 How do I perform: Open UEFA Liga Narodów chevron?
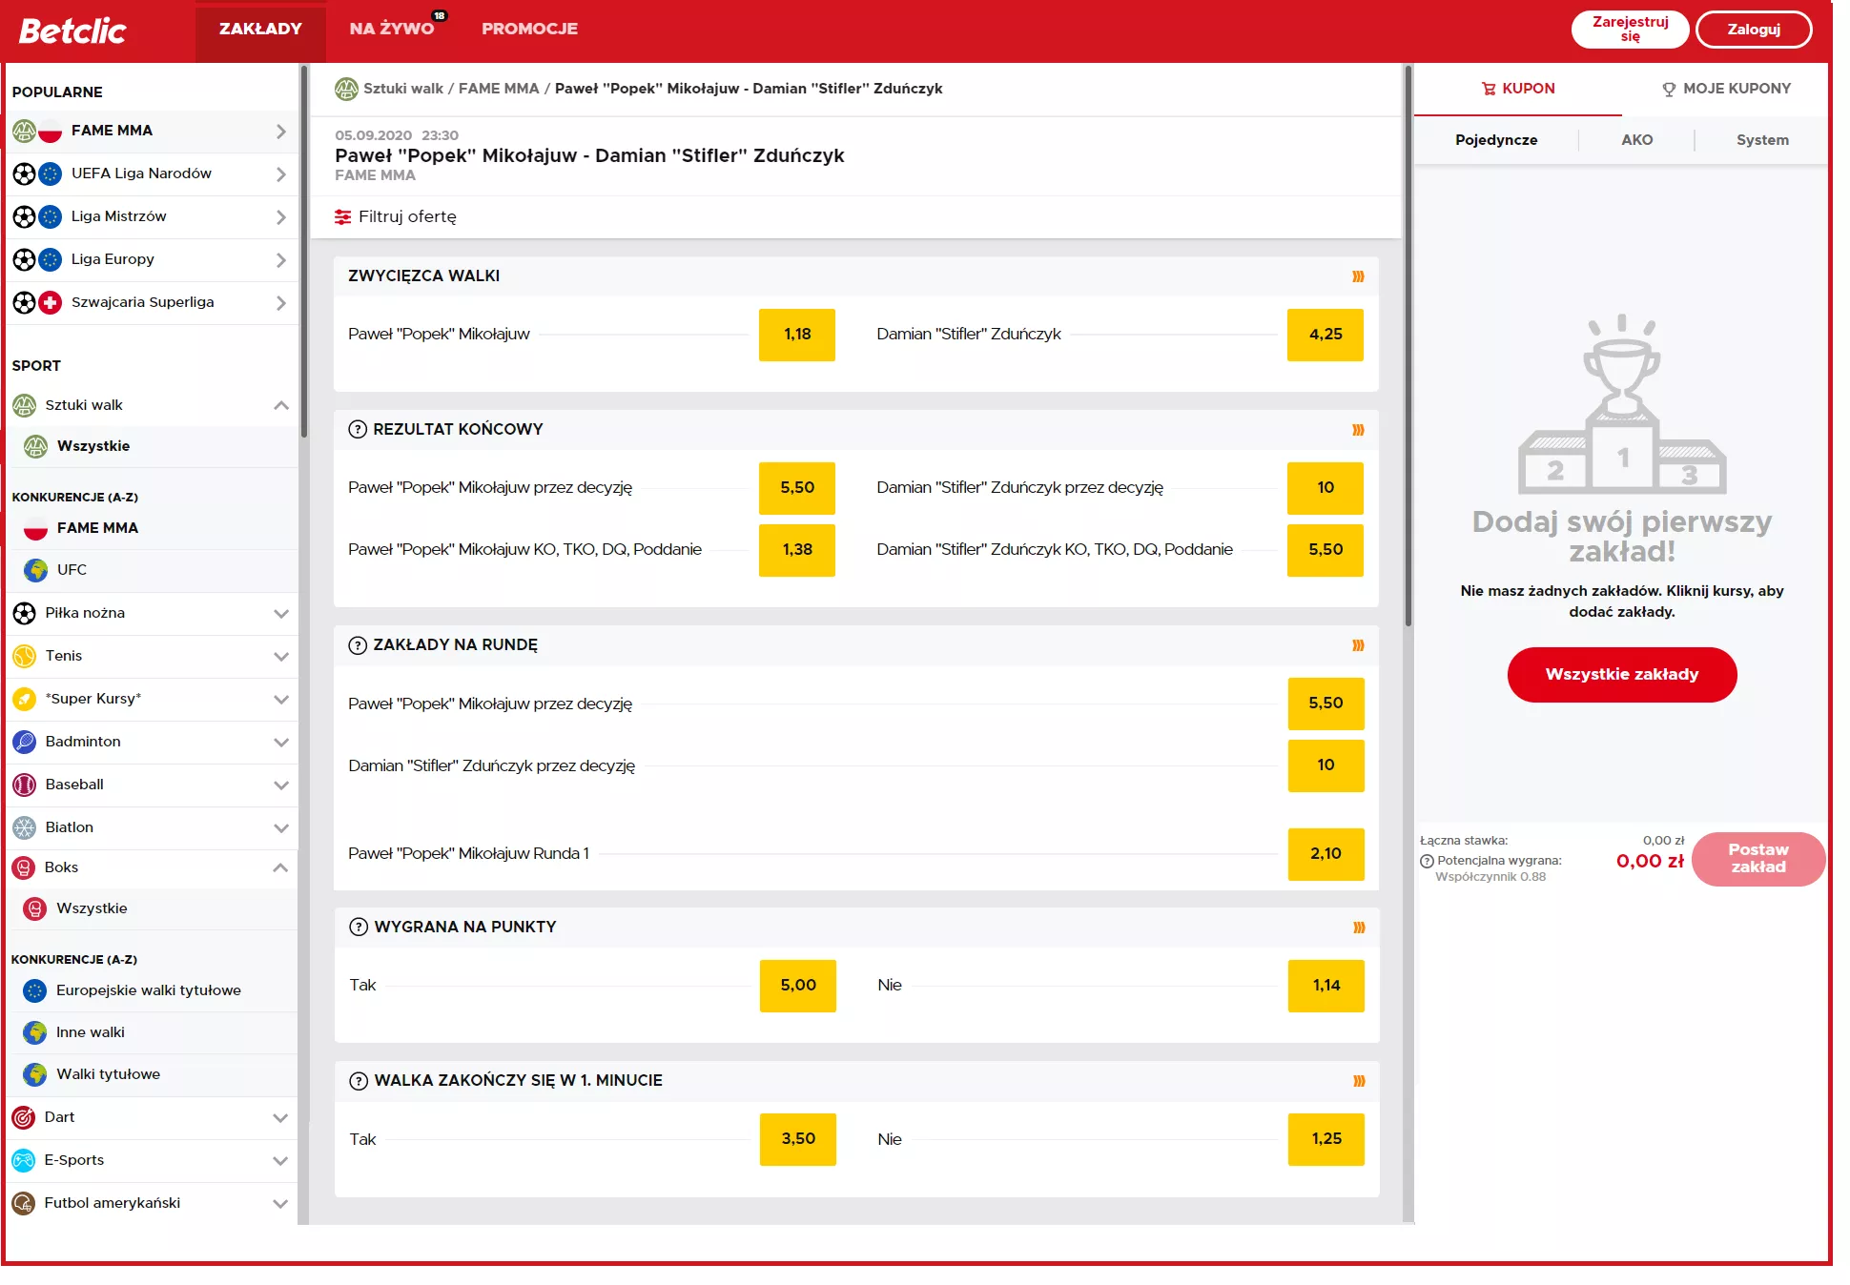click(x=280, y=174)
